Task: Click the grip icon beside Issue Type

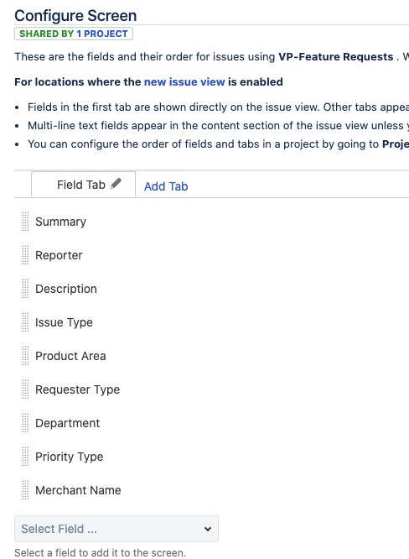Action: (25, 322)
